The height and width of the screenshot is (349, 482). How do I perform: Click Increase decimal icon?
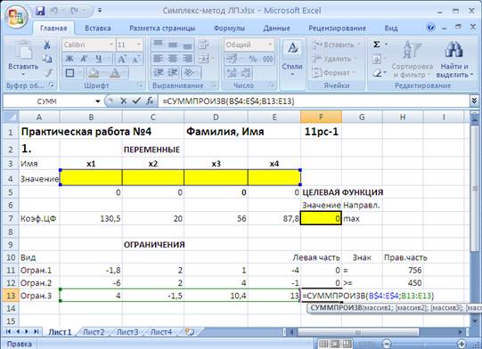click(231, 73)
